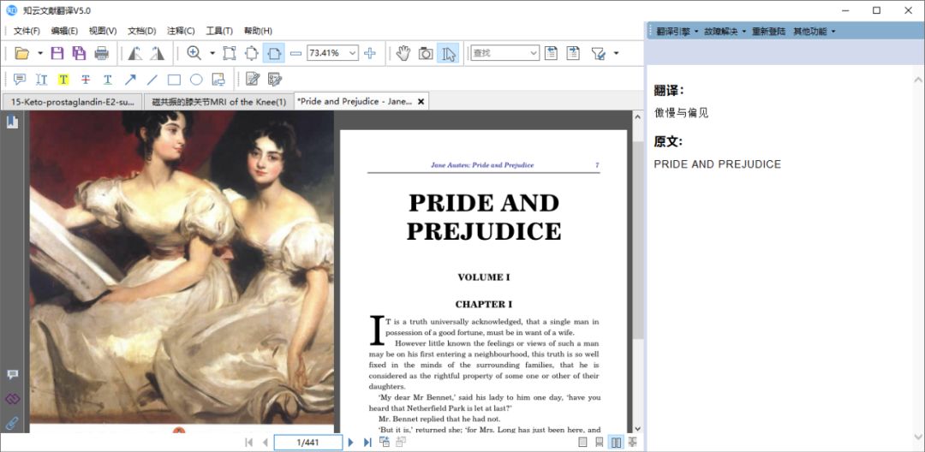Toggle the text selection cursor tool

coord(448,54)
